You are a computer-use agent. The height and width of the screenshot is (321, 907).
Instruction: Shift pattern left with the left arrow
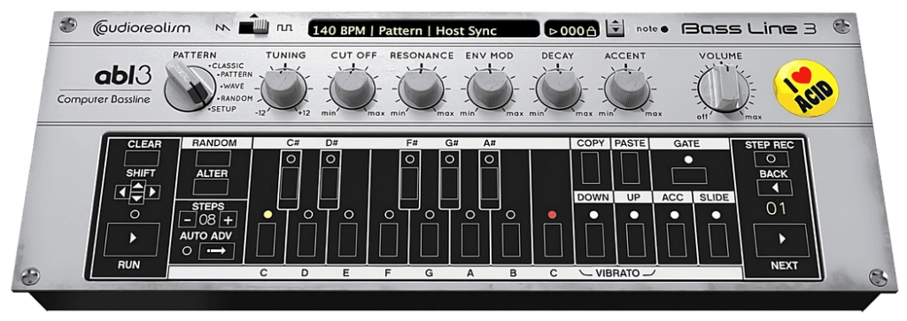121,192
